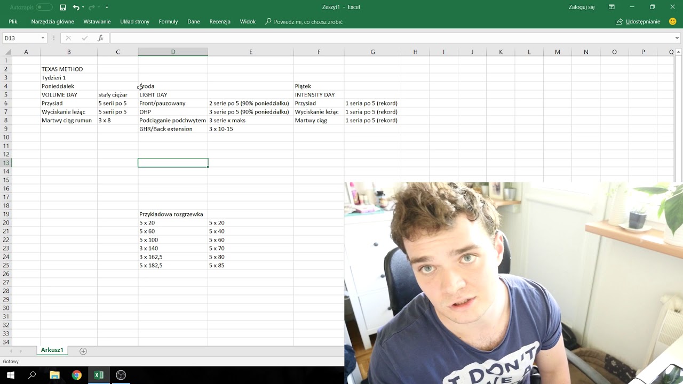Click the OHP cell

point(173,111)
